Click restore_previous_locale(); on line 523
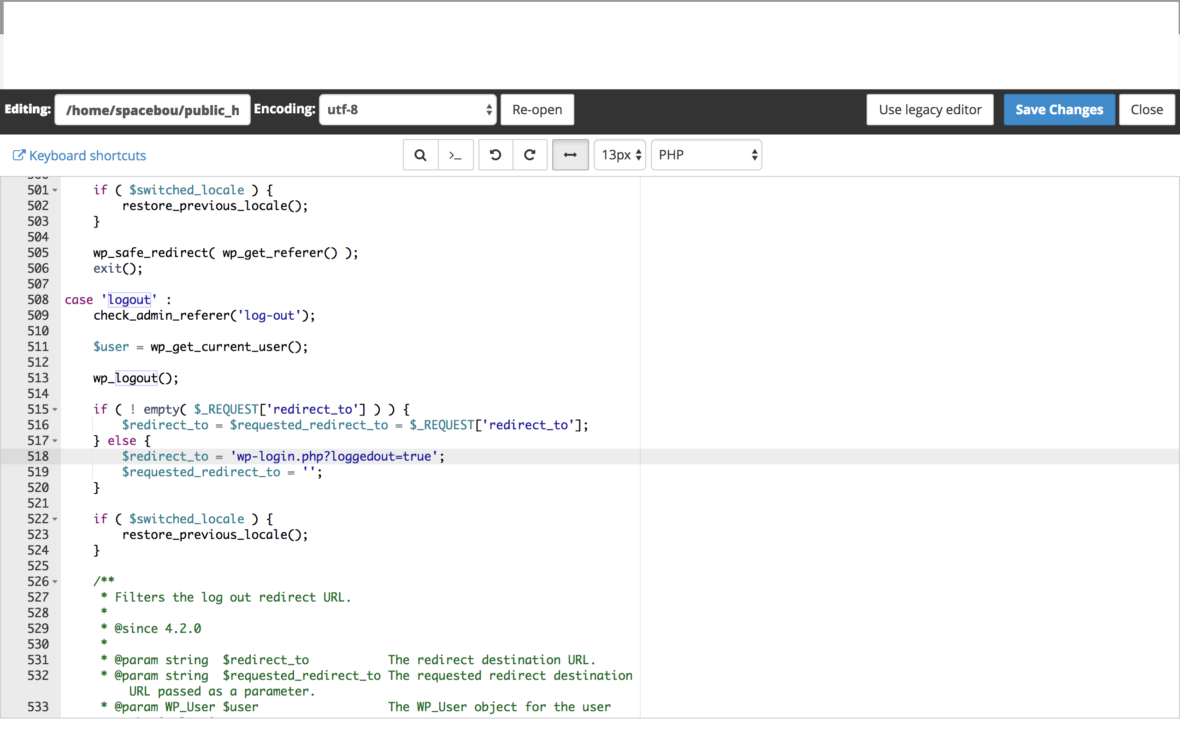 pyautogui.click(x=215, y=535)
